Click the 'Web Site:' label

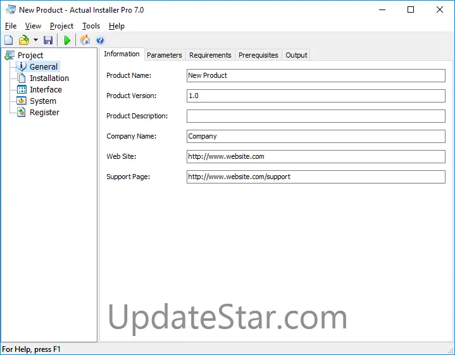[x=122, y=156]
